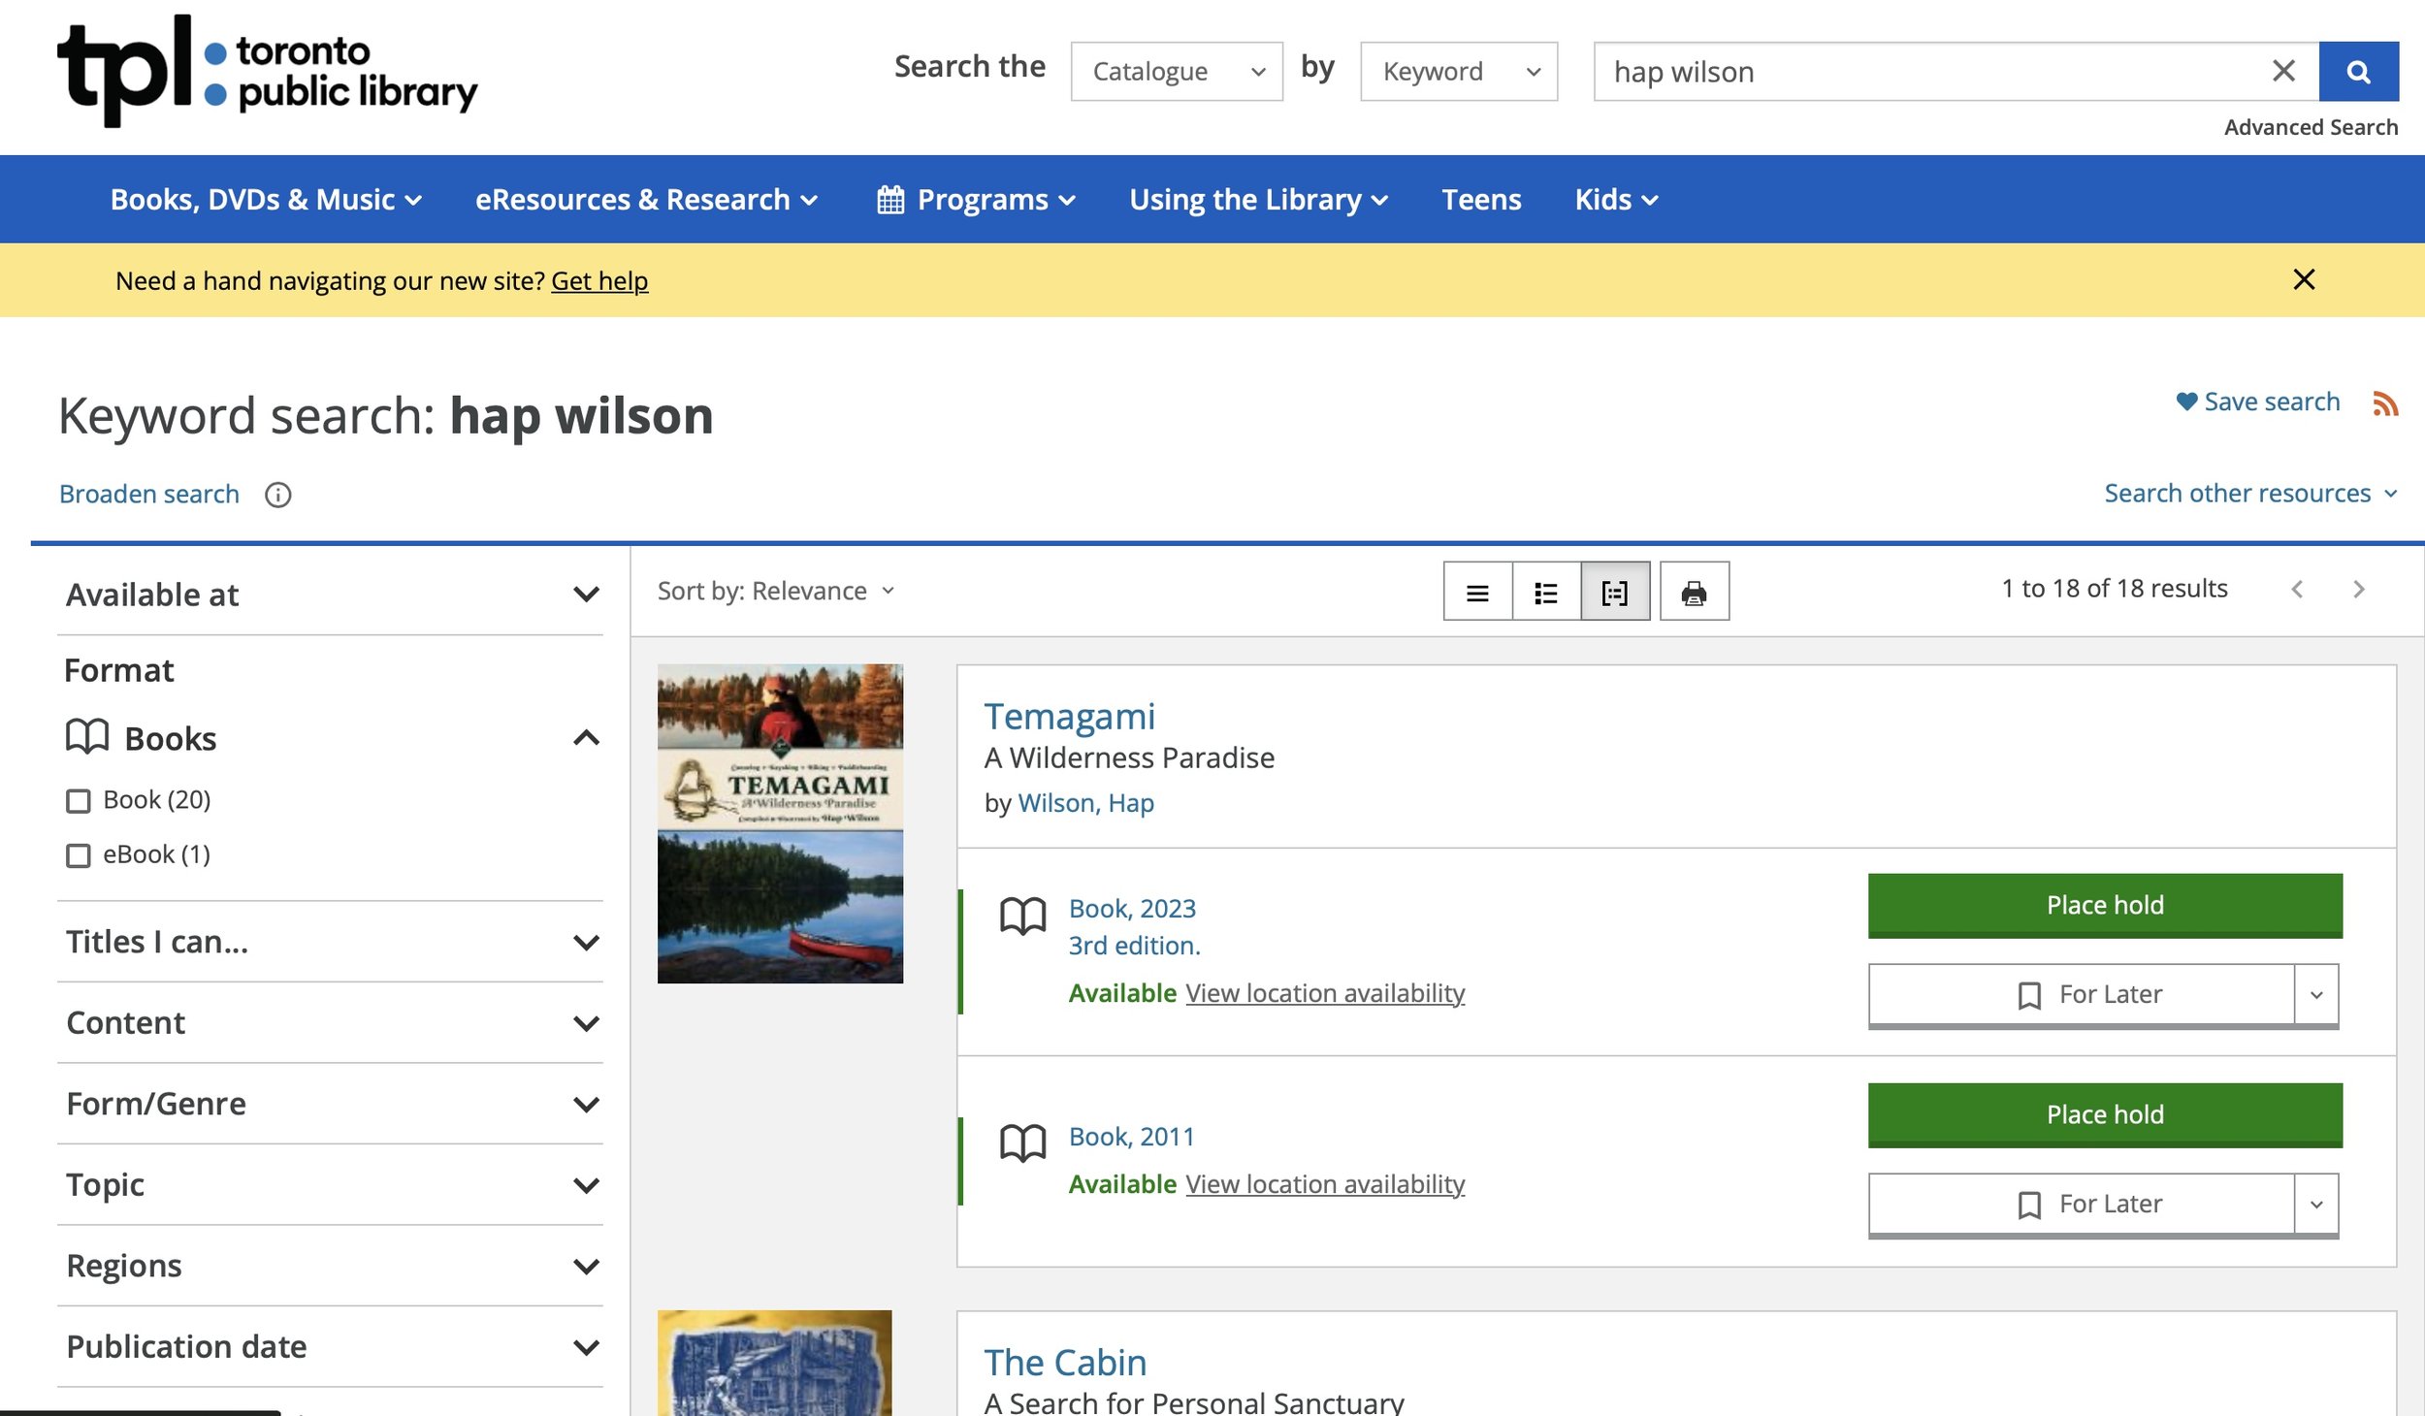Open the Broaden search info icon

coord(278,496)
